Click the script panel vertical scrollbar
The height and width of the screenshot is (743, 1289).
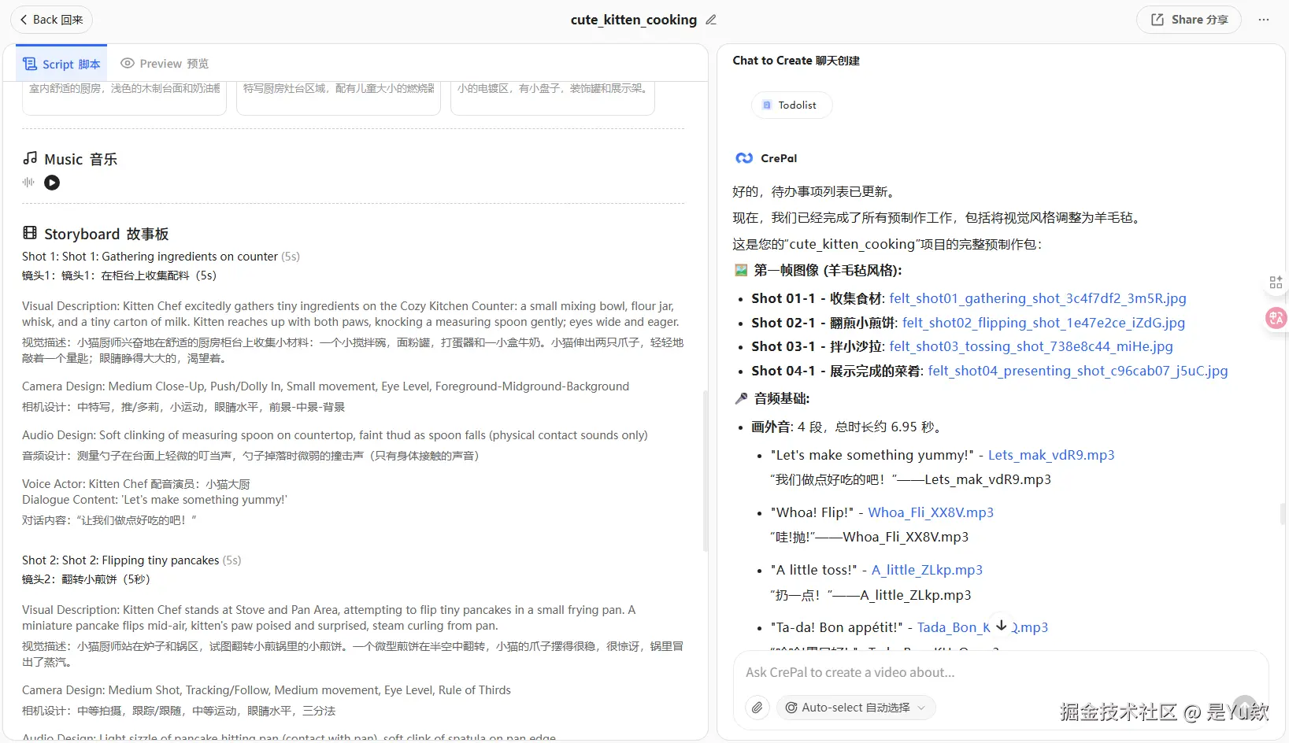click(x=706, y=471)
